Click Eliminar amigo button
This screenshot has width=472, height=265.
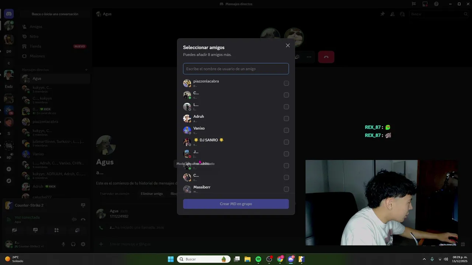tap(152, 194)
